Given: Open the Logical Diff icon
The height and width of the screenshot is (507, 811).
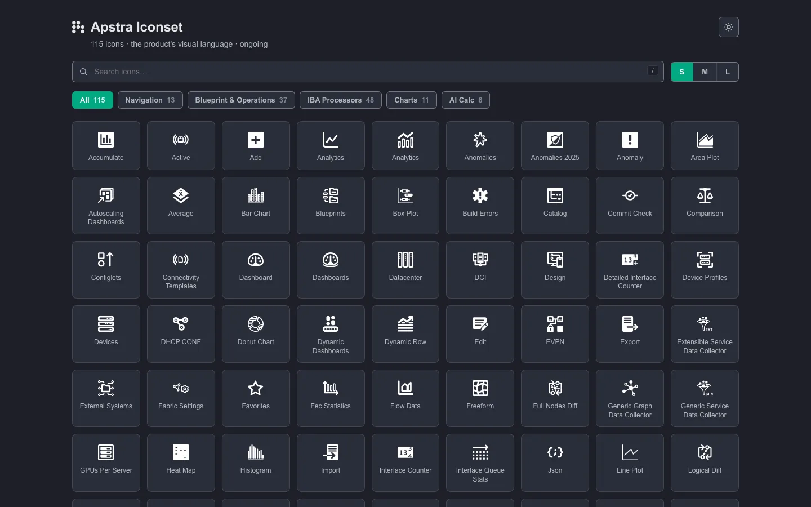Looking at the screenshot, I should click(x=705, y=462).
